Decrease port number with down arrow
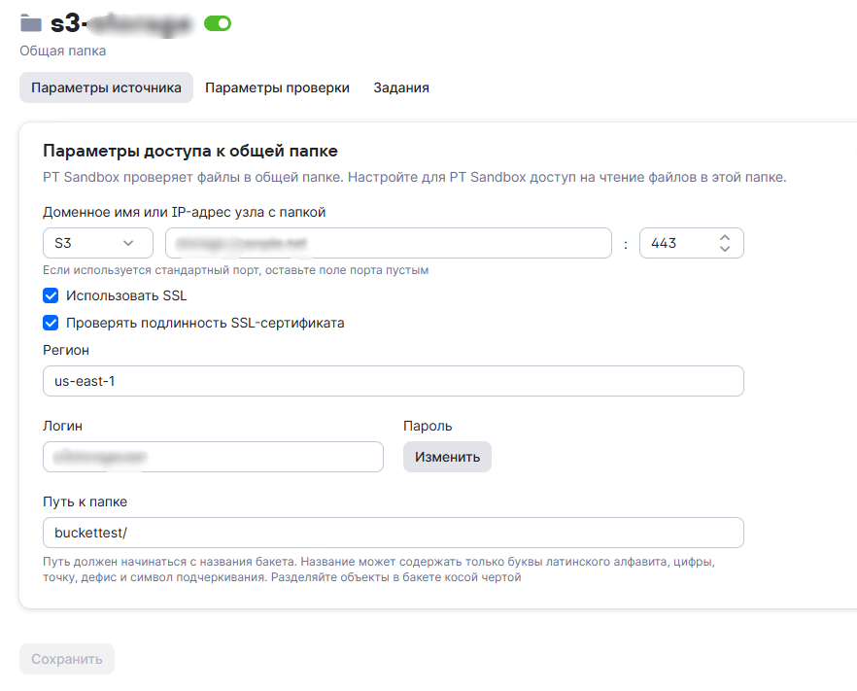The image size is (857, 691). pos(725,249)
